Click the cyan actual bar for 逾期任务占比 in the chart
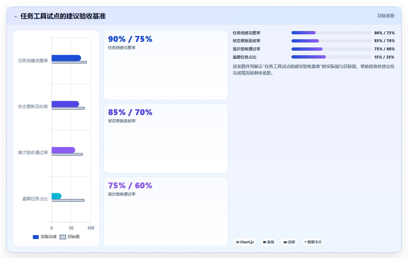The width and height of the screenshot is (408, 258). [x=56, y=196]
